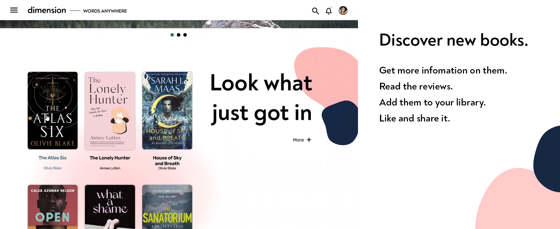This screenshot has height=229, width=560.
Task: Open House of Sky and Breath cover
Action: 167,111
